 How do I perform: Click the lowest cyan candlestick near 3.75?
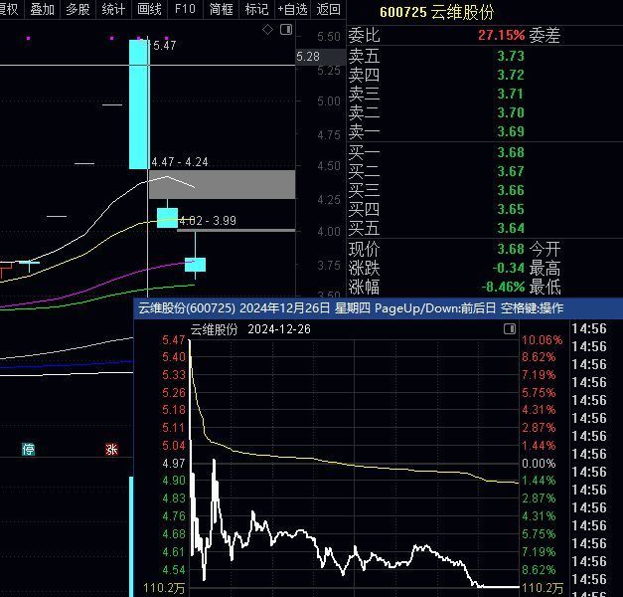[195, 265]
